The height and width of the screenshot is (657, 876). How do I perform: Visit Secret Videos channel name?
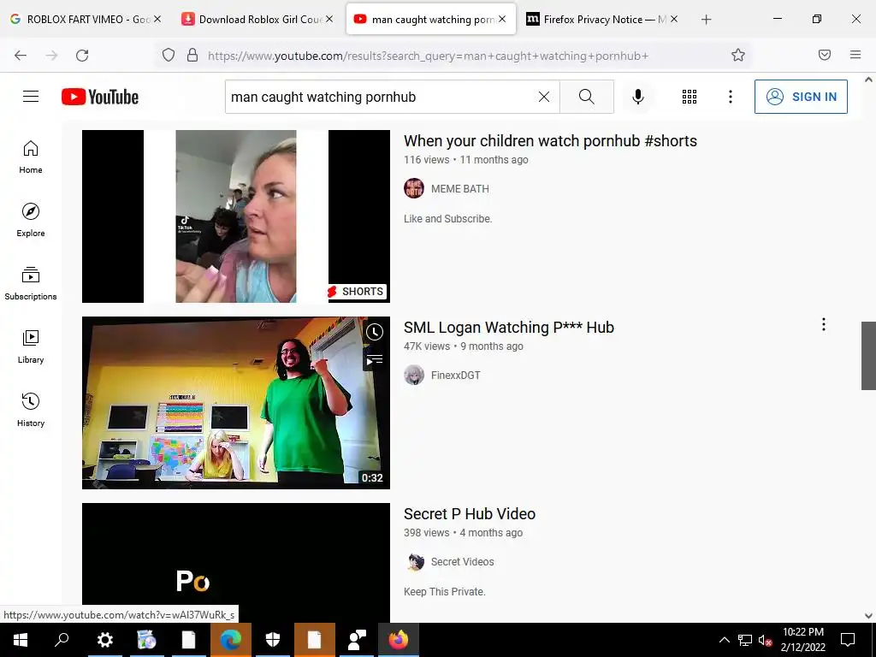[x=462, y=562]
